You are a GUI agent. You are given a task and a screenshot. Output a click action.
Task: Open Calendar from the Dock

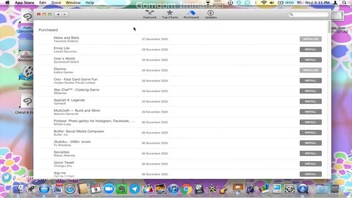[x=96, y=189]
